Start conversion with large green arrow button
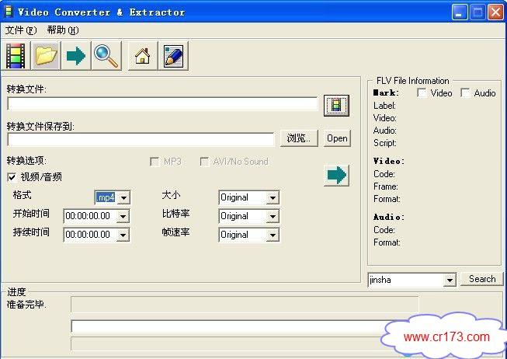The width and height of the screenshot is (507, 359). (x=336, y=175)
